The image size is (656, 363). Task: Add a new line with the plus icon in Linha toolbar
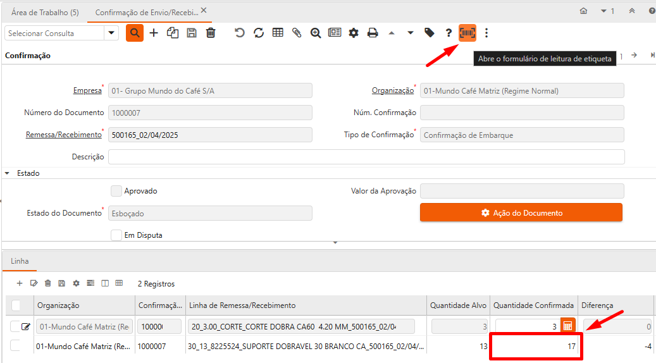[20, 284]
